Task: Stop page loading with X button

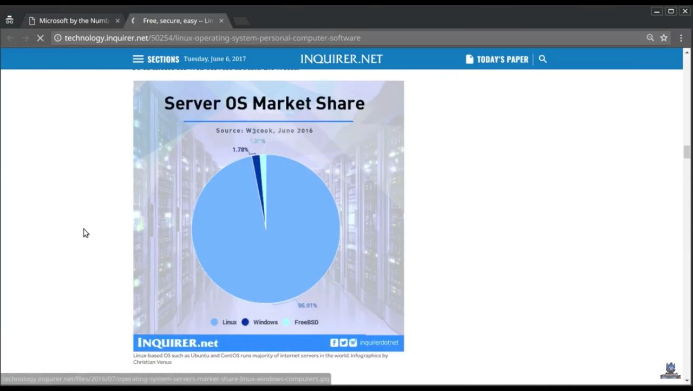Action: tap(40, 38)
